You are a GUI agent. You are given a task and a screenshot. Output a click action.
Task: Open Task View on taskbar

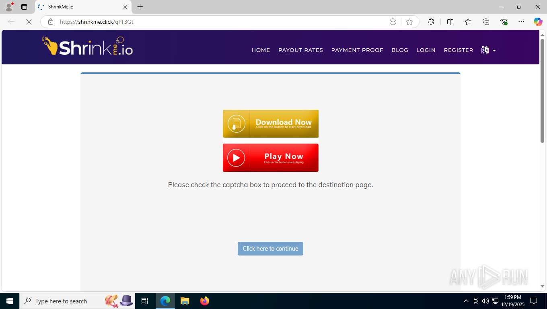pyautogui.click(x=145, y=301)
